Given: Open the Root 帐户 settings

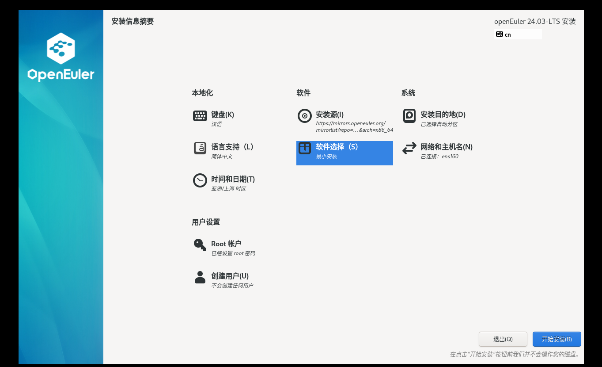Looking at the screenshot, I should [x=226, y=244].
